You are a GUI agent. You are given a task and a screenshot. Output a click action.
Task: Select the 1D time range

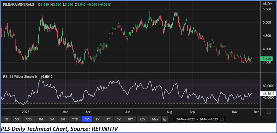tap(6, 119)
